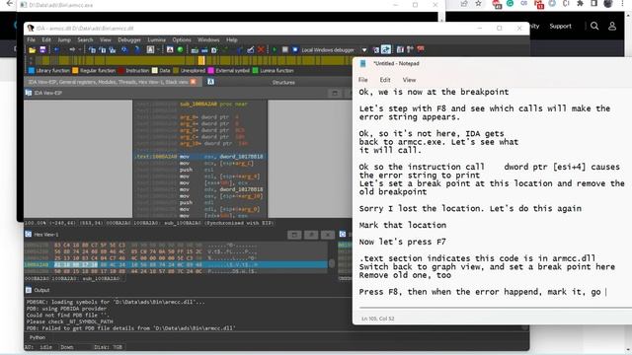The image size is (632, 355).
Task: Click the Hex View-1 panel icon
Action: click(29, 235)
